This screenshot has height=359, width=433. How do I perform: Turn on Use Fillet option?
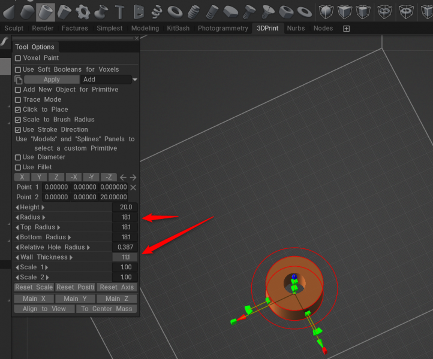18,167
